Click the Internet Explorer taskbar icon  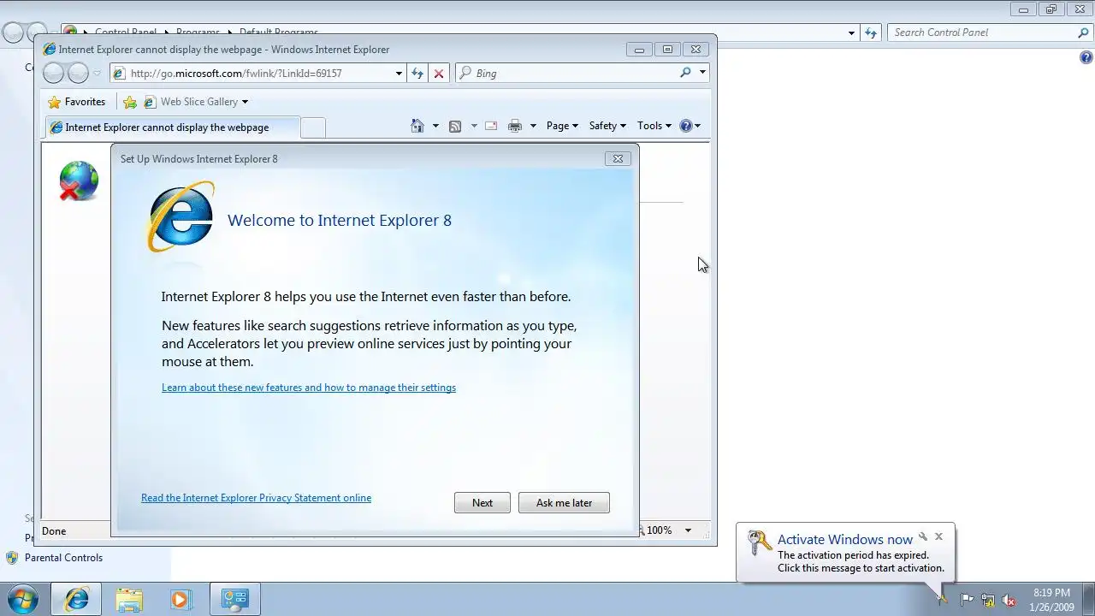[x=76, y=599]
